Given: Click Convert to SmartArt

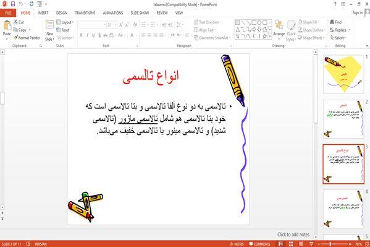Looking at the screenshot, I should (212, 38).
